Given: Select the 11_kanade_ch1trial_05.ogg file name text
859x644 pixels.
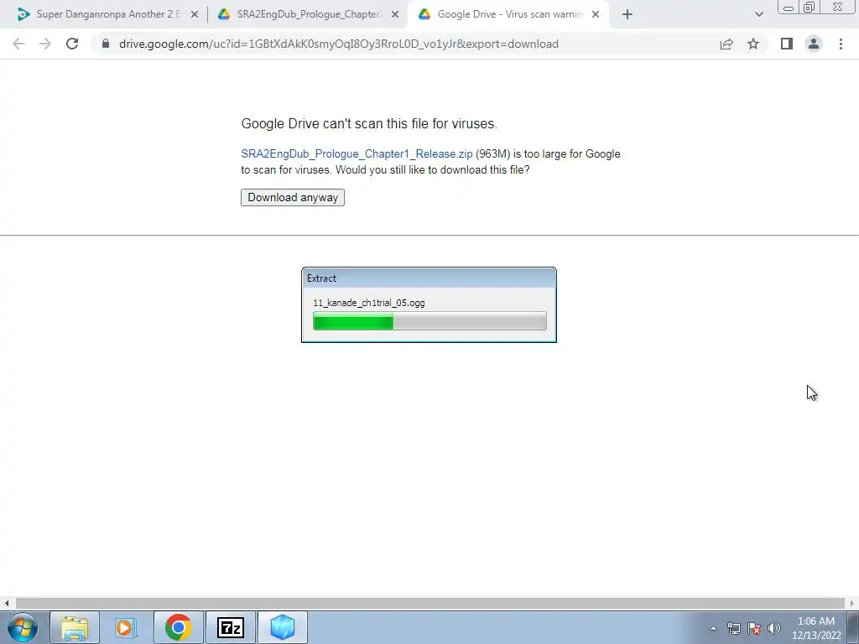Looking at the screenshot, I should tap(369, 303).
